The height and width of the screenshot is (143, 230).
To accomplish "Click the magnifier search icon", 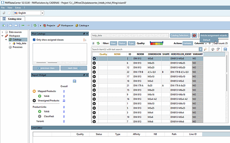I will [205, 49].
